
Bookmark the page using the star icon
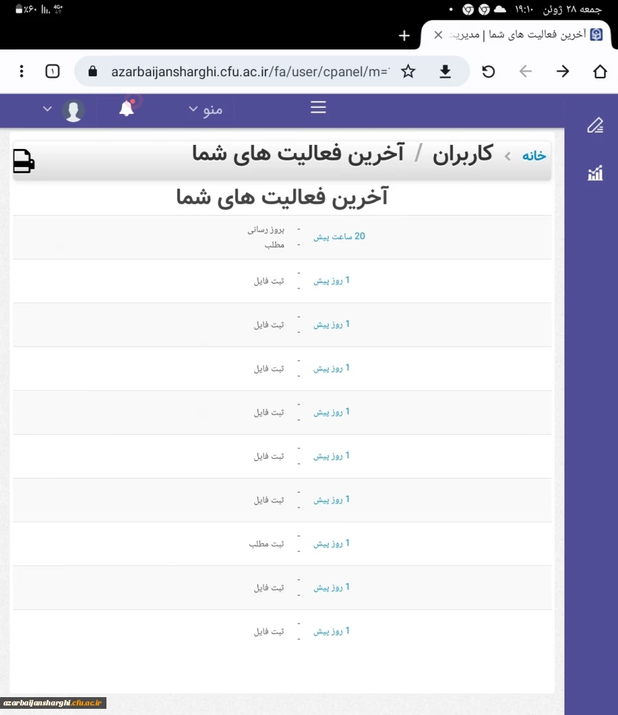408,71
